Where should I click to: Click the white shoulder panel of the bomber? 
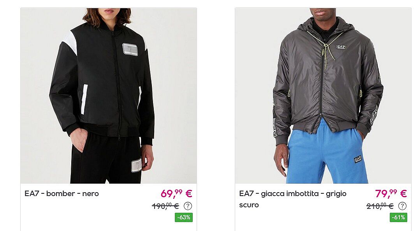(x=70, y=42)
